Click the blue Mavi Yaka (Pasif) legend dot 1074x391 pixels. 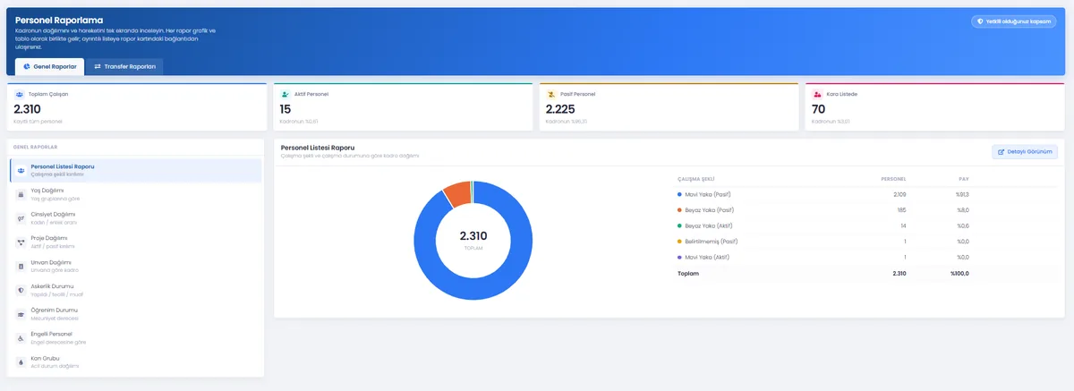(x=680, y=194)
